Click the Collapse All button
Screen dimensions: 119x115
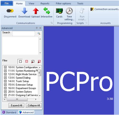(x=34, y=105)
